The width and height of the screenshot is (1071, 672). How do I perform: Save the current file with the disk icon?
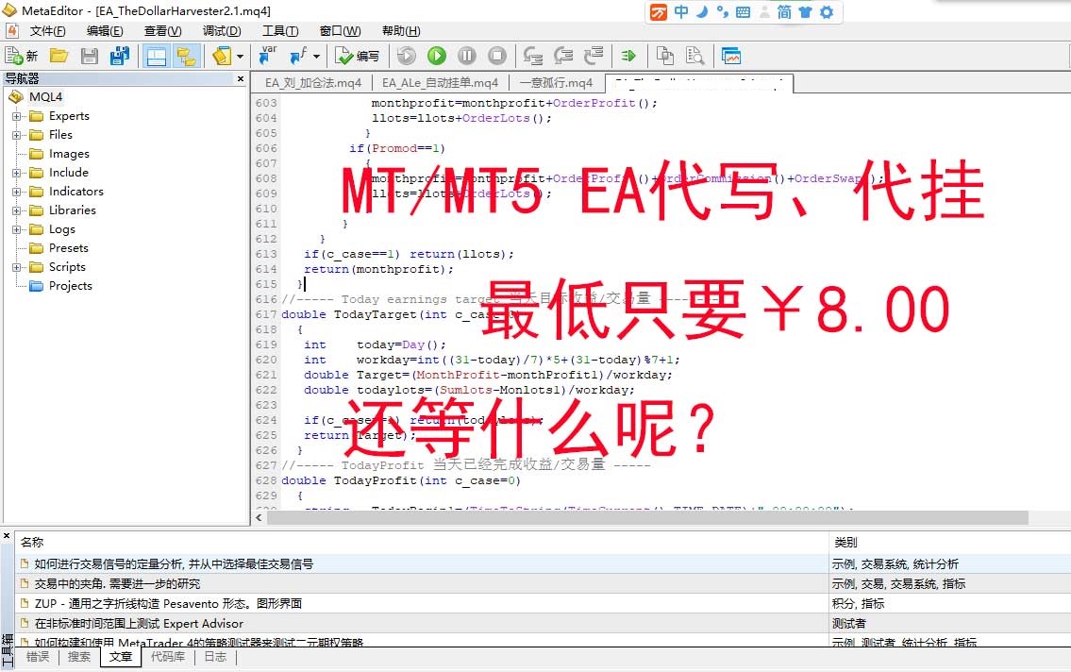(x=89, y=56)
